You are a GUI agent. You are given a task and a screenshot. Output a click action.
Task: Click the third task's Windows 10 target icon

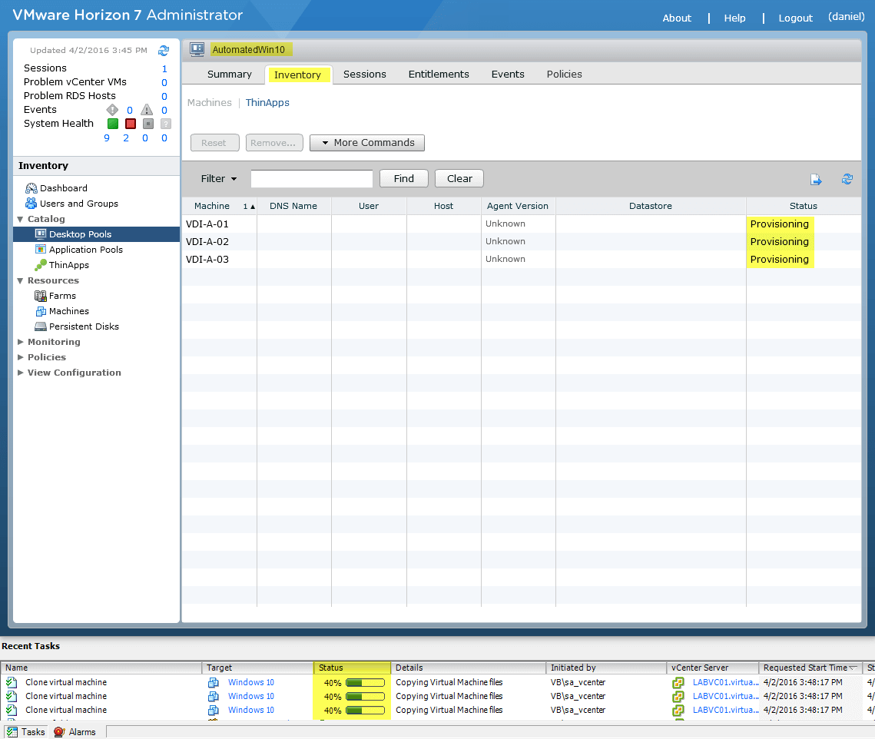pyautogui.click(x=213, y=711)
